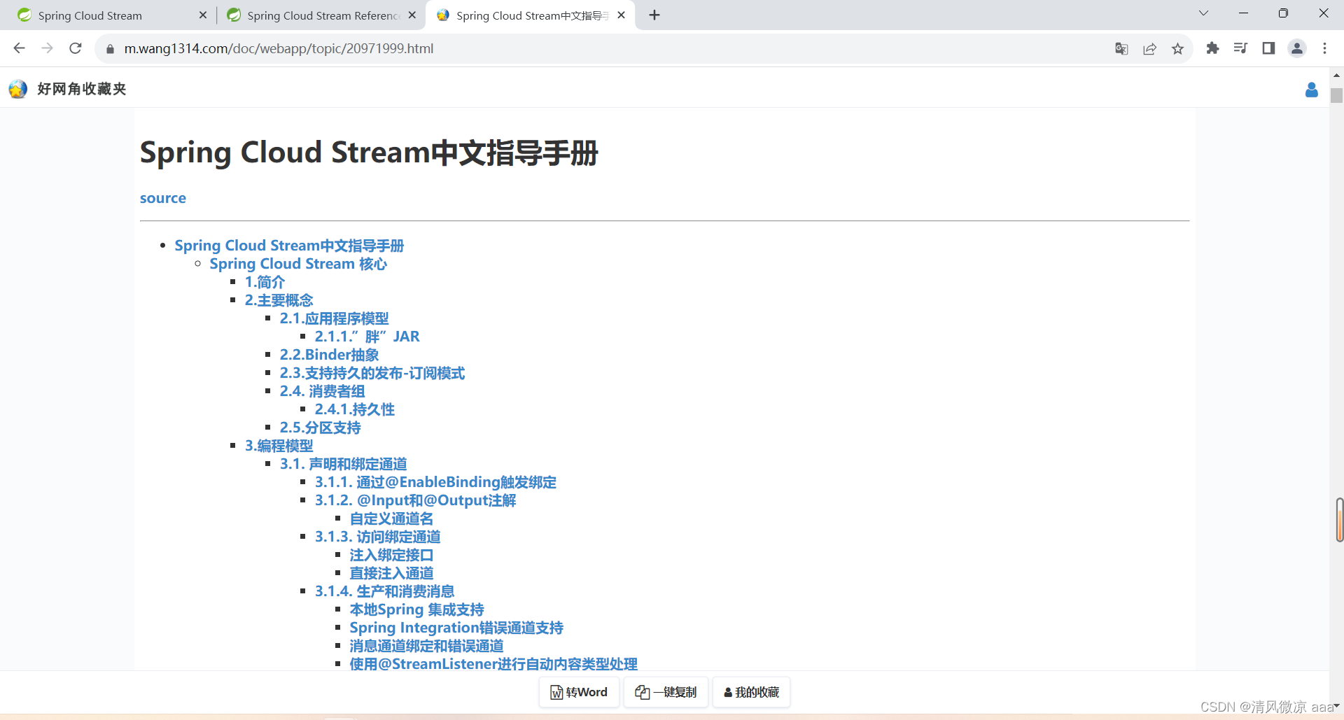Bookmark this page with the star icon
The width and height of the screenshot is (1344, 720).
point(1177,48)
